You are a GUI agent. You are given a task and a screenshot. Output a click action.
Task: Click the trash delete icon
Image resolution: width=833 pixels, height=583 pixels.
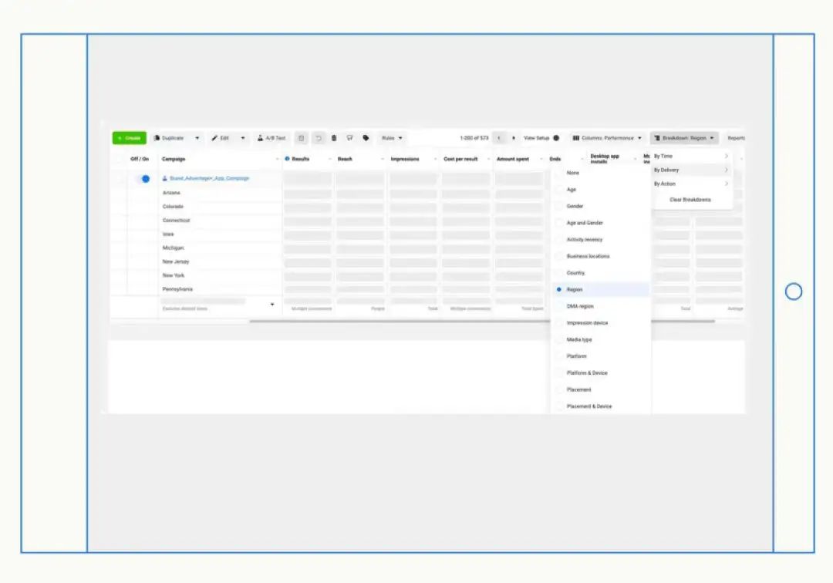[334, 138]
